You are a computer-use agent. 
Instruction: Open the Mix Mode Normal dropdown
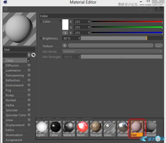[112, 52]
